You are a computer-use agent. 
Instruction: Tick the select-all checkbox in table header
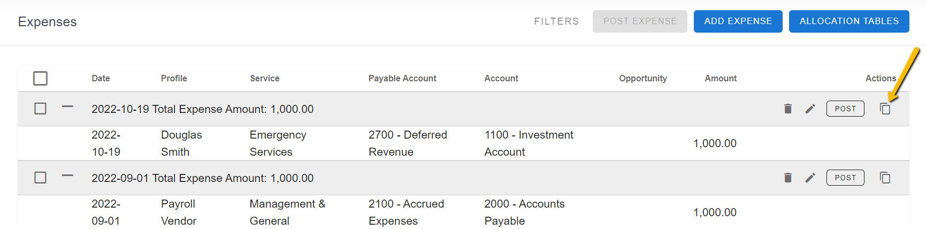(x=40, y=78)
